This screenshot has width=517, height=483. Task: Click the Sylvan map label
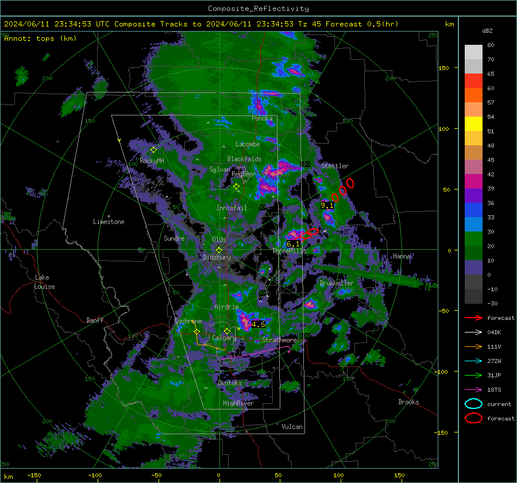(x=219, y=169)
